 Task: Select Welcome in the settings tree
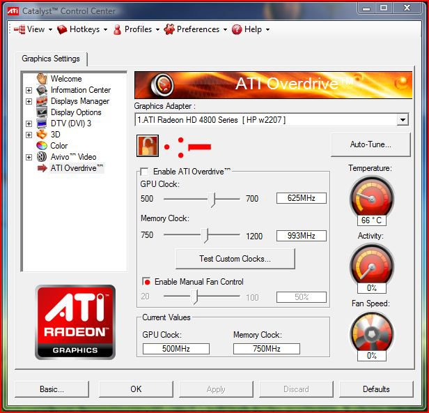[x=66, y=79]
